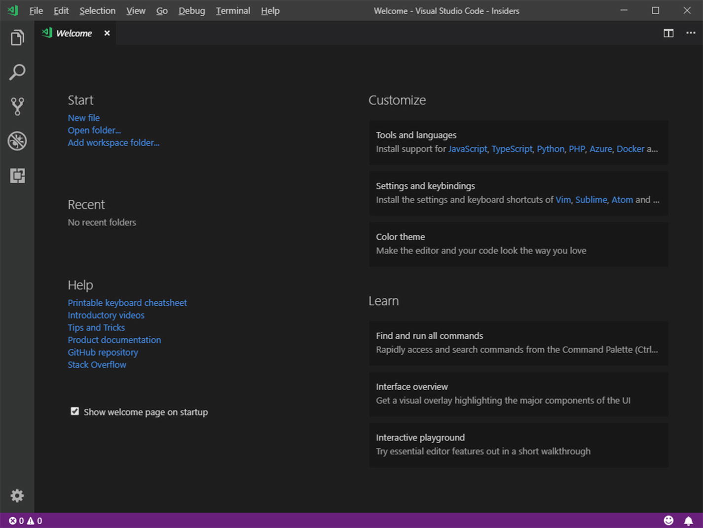Open the Interactive playground card

click(518, 445)
